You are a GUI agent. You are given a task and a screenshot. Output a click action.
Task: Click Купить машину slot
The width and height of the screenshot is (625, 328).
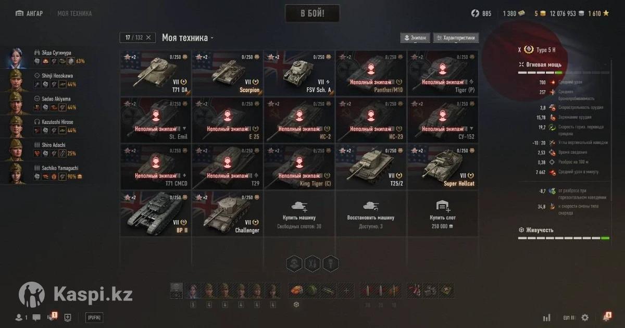tap(299, 213)
